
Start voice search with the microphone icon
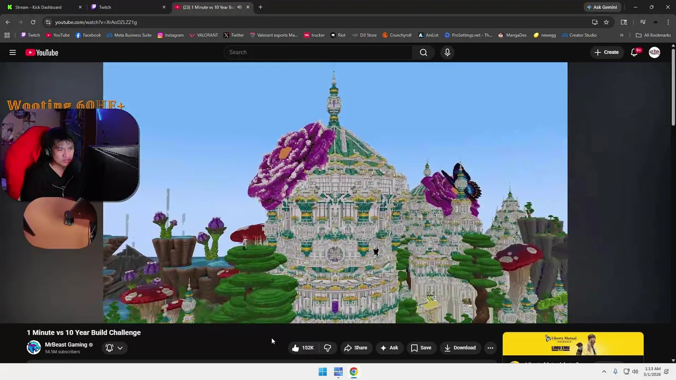447,52
